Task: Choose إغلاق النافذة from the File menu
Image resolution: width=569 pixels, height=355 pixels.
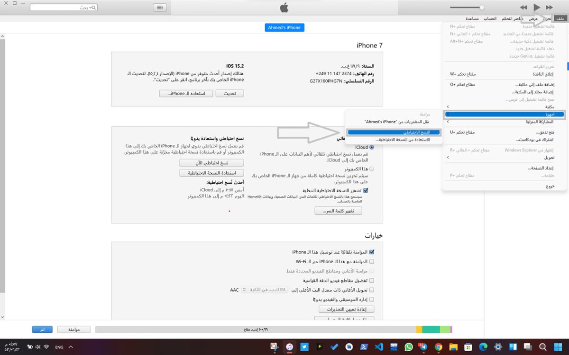Action: [x=505, y=74]
